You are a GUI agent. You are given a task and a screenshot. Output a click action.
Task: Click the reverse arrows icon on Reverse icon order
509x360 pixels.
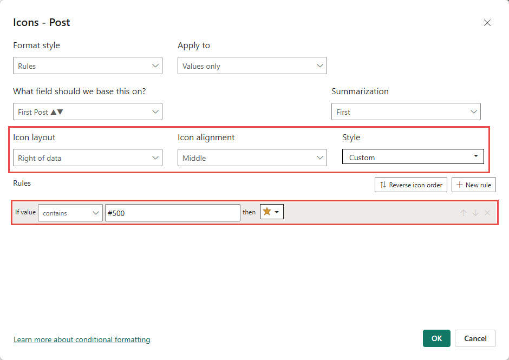coord(382,185)
